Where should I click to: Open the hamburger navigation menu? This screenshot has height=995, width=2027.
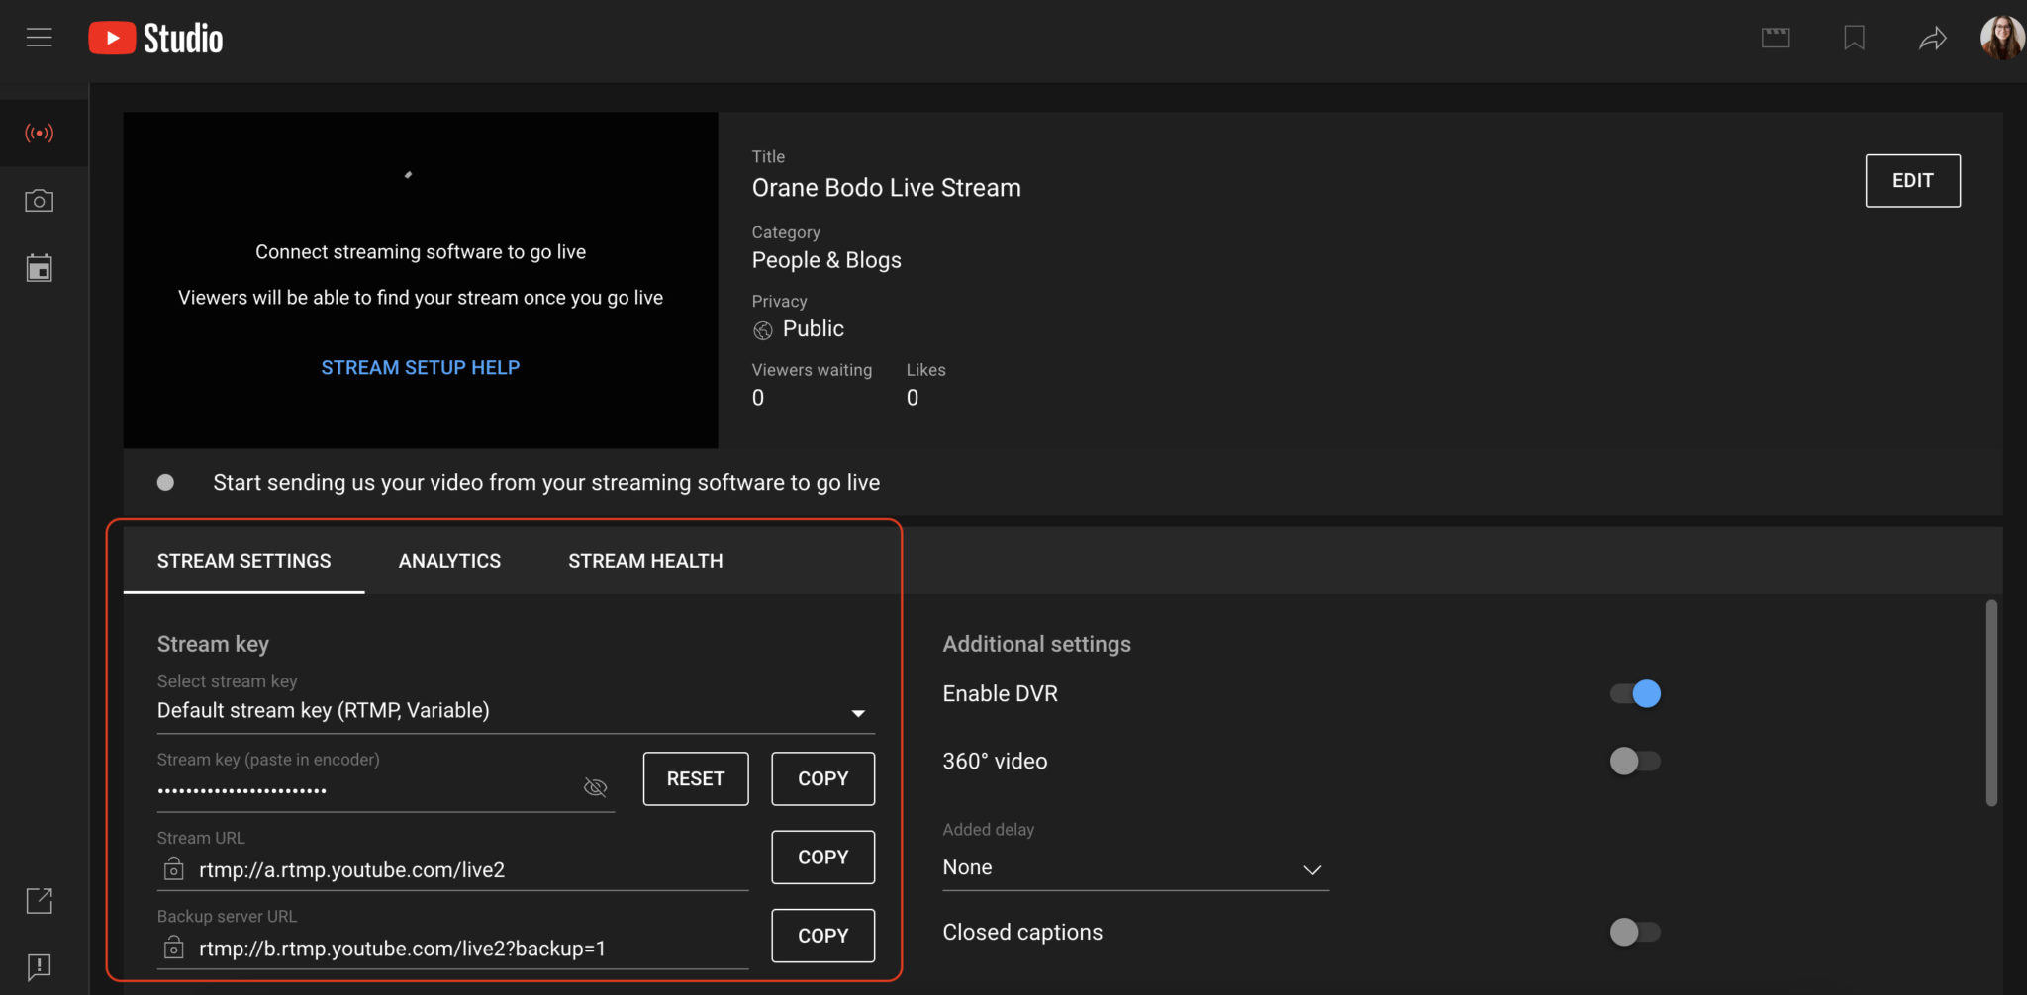point(39,38)
